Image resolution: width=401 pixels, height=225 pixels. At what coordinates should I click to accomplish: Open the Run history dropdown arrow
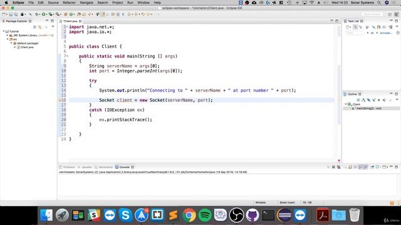(47, 14)
